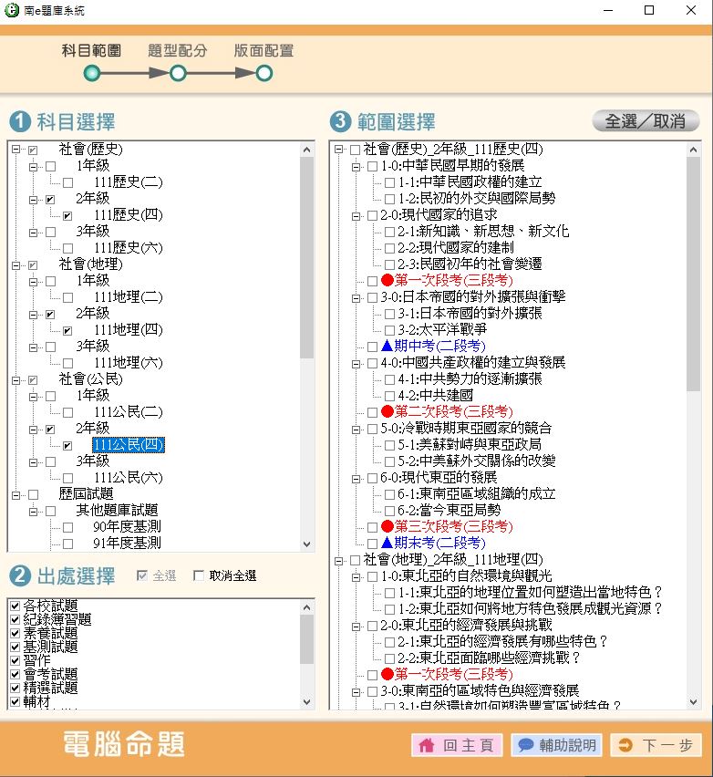Uncheck the 會考試題 source checkbox
The height and width of the screenshot is (777, 713).
tap(15, 675)
